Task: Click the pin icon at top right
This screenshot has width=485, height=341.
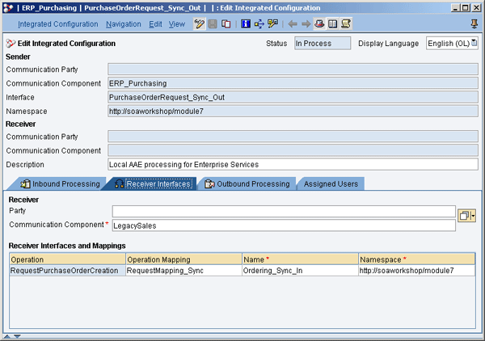Action: pos(474,24)
